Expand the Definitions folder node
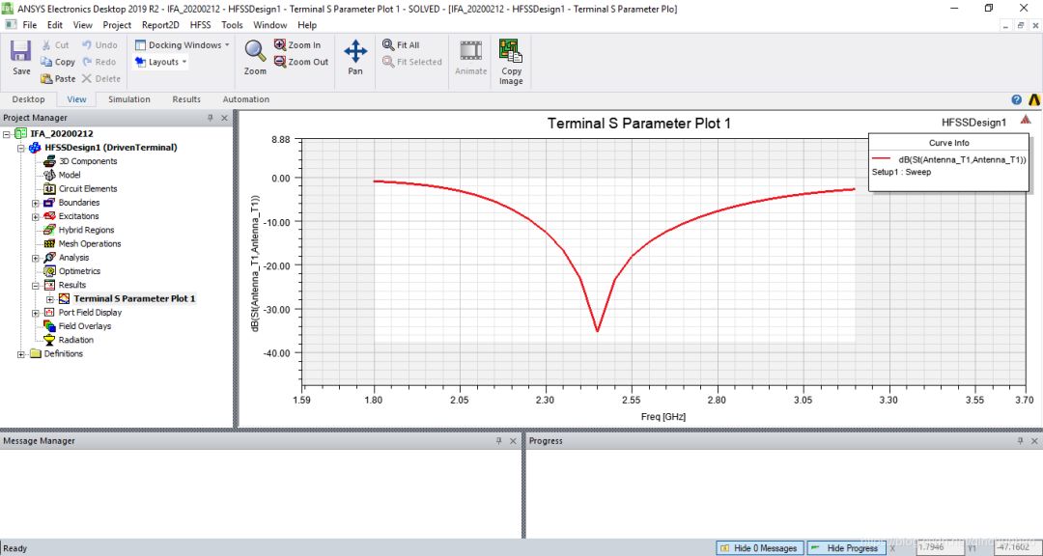 click(21, 354)
